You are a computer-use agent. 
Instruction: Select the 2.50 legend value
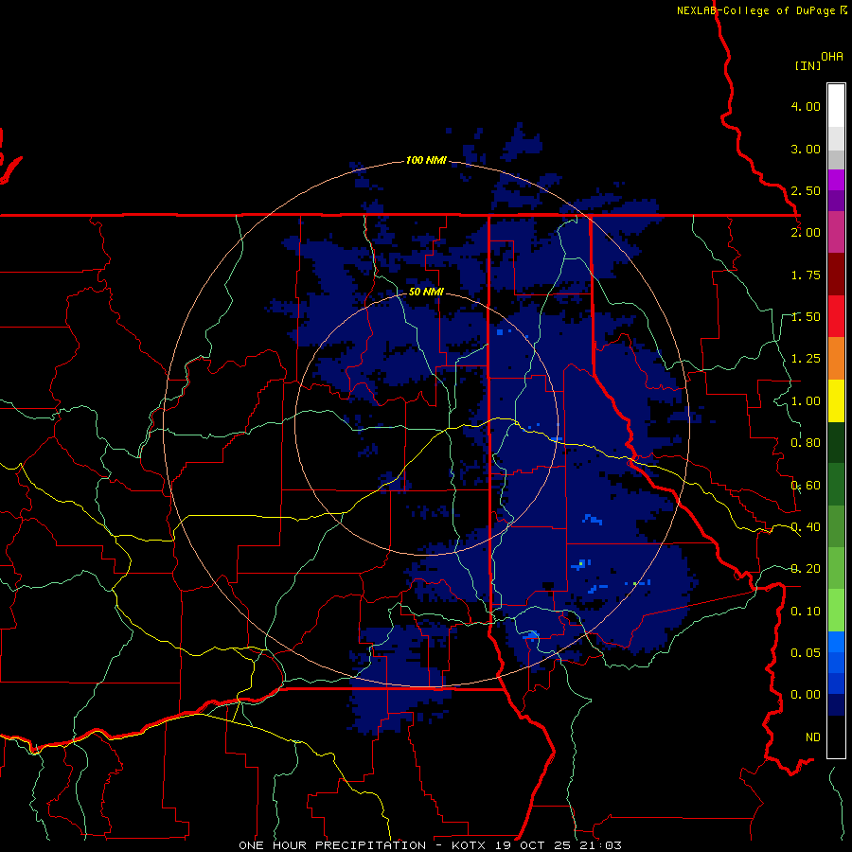pyautogui.click(x=806, y=190)
